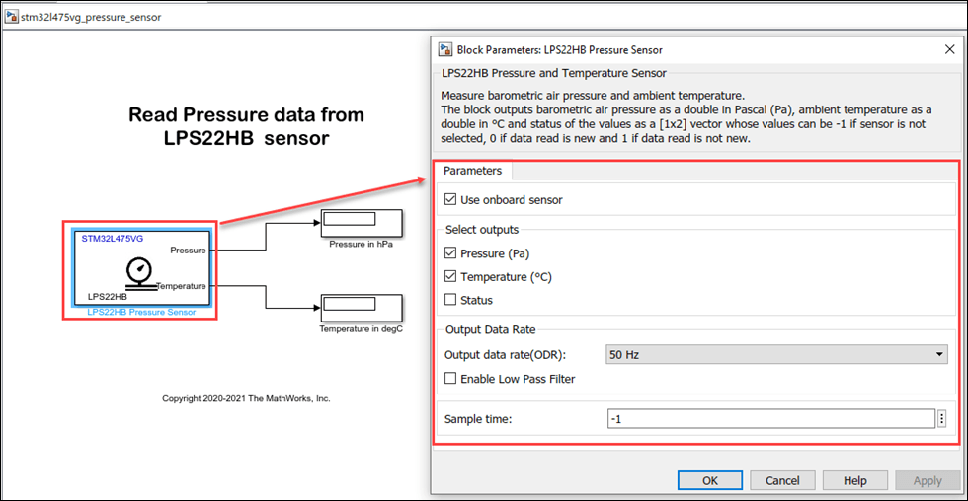
Task: Open Help for the sensor block
Action: [854, 480]
